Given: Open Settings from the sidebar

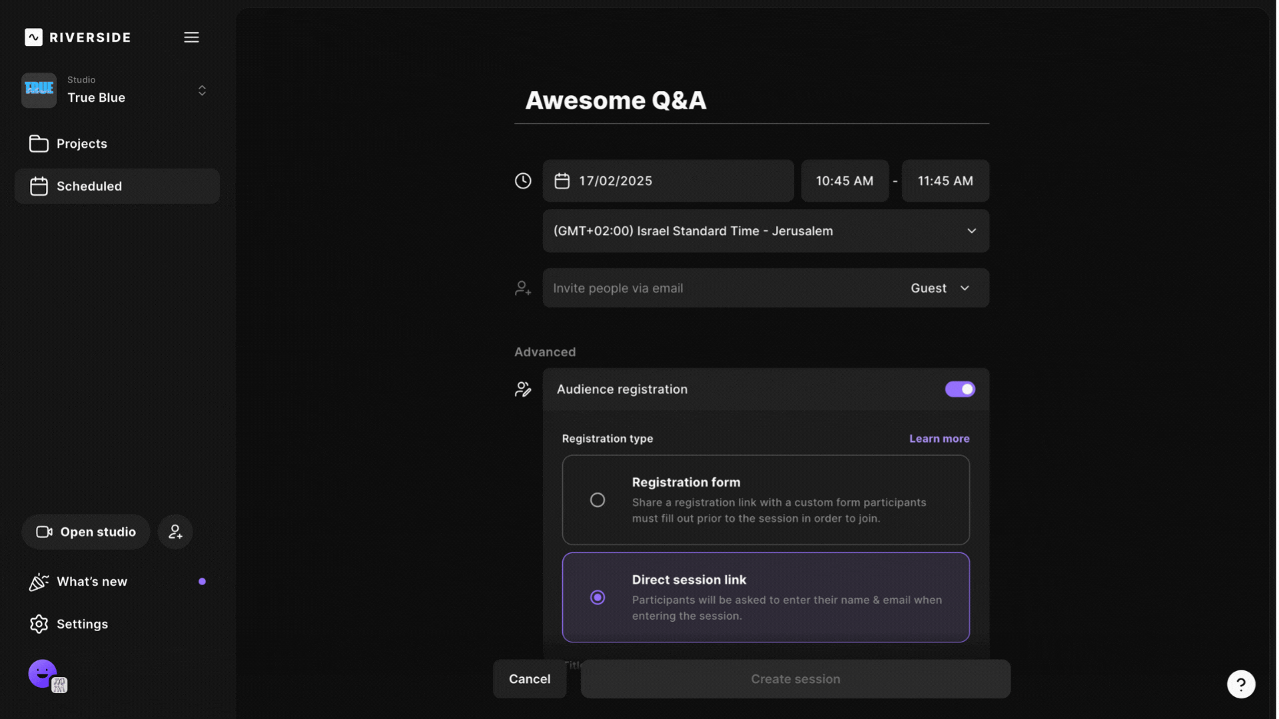Looking at the screenshot, I should 81,624.
